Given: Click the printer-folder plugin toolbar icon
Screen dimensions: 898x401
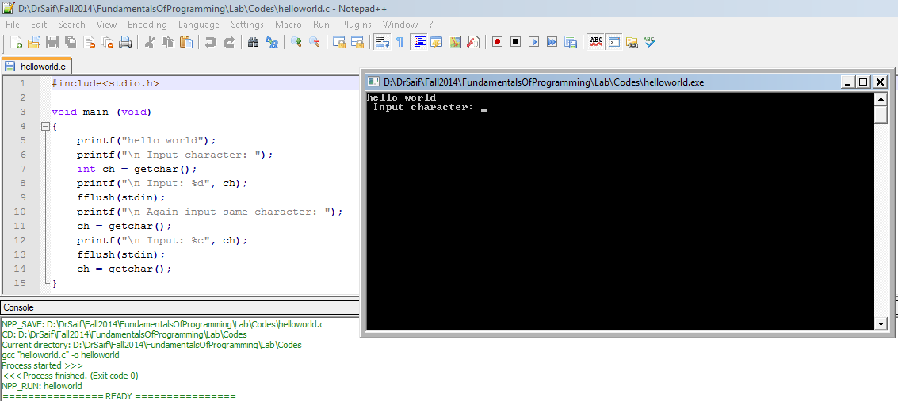Looking at the screenshot, I should click(632, 42).
